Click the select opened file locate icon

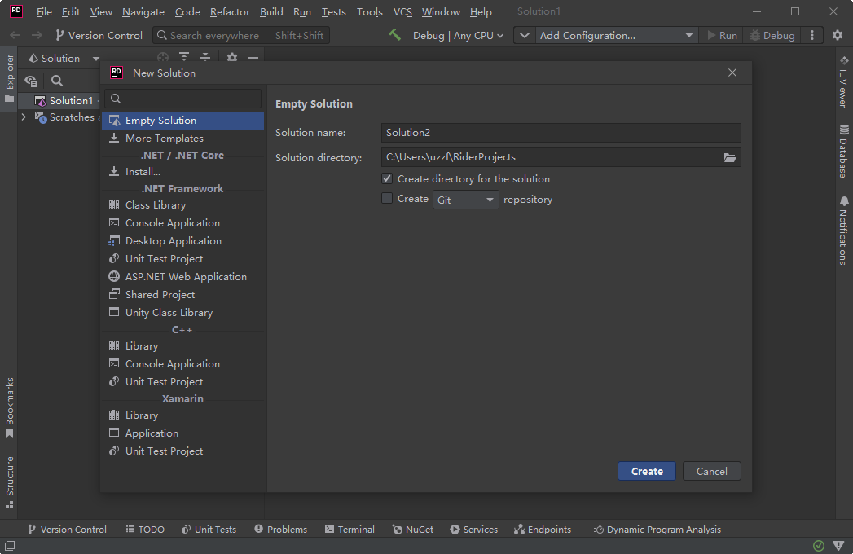(x=163, y=58)
